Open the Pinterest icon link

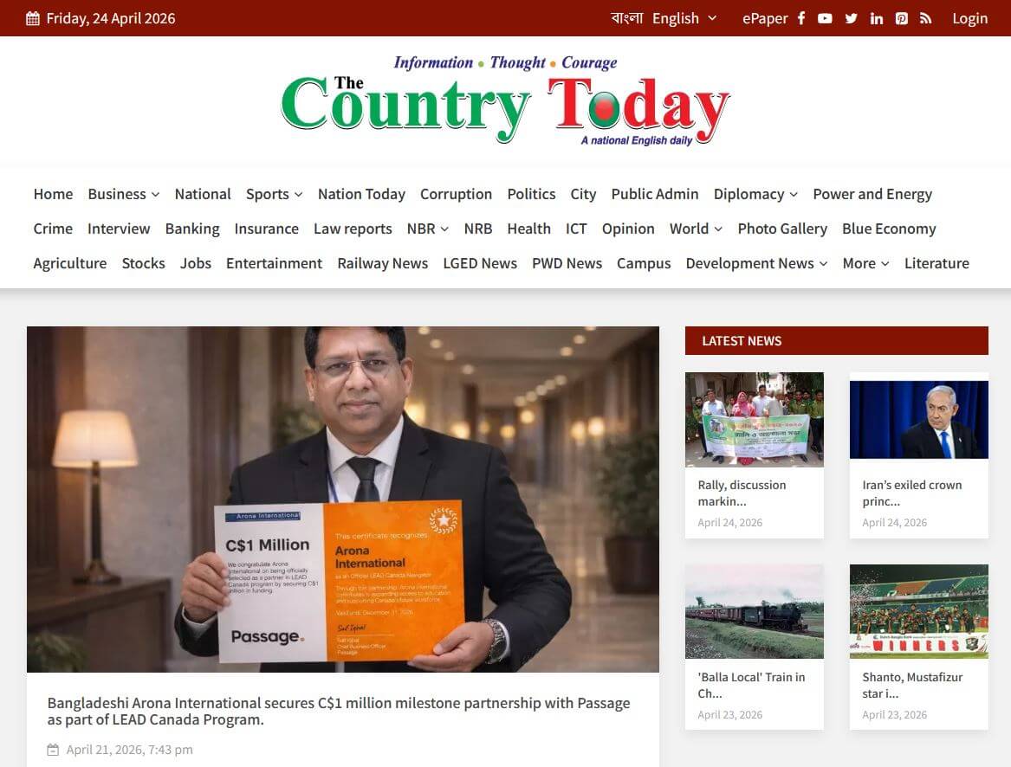click(902, 18)
